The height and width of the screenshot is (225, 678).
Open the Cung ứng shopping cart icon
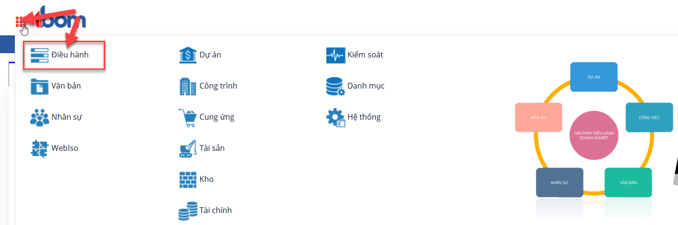[x=188, y=117]
